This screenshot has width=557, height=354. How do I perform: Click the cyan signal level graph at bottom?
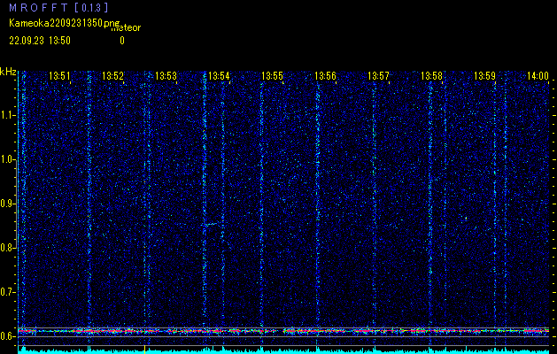(x=284, y=350)
